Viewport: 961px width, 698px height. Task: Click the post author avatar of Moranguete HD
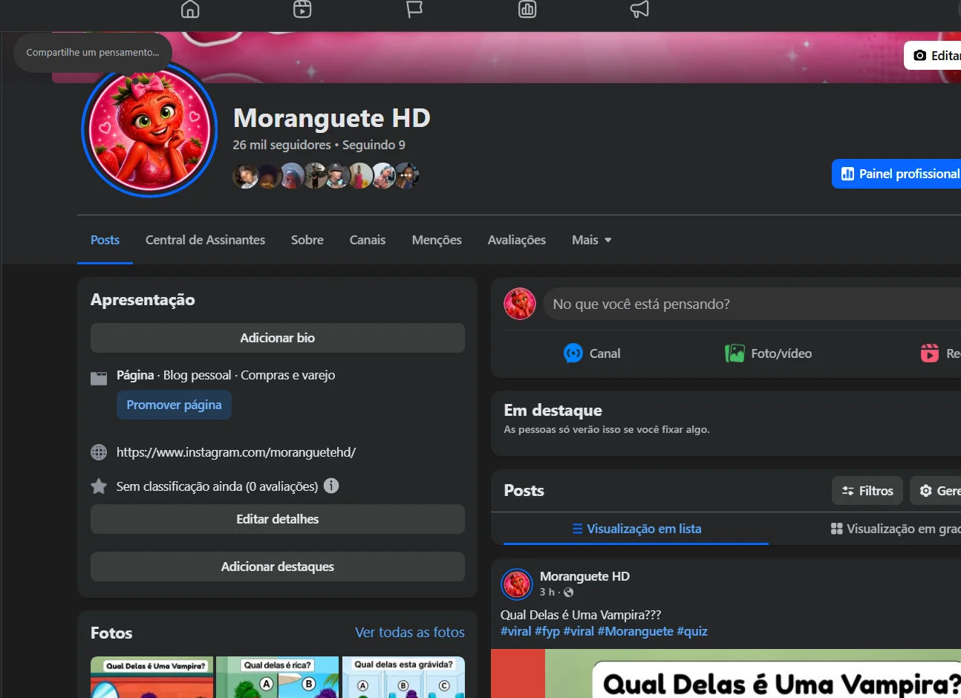tap(516, 584)
